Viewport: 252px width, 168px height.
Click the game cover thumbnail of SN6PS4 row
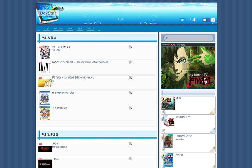point(45,98)
